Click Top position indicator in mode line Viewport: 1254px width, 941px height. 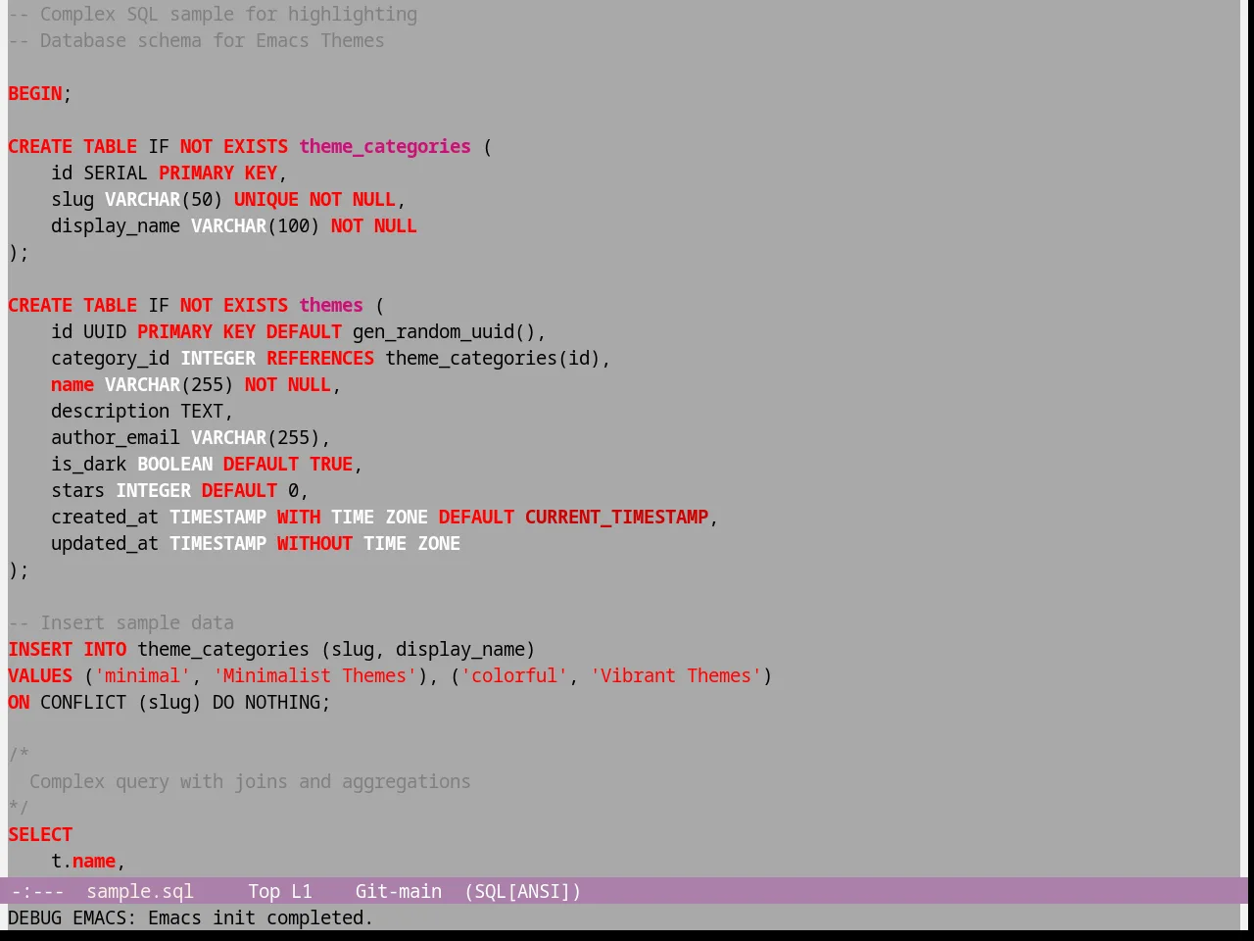[265, 891]
